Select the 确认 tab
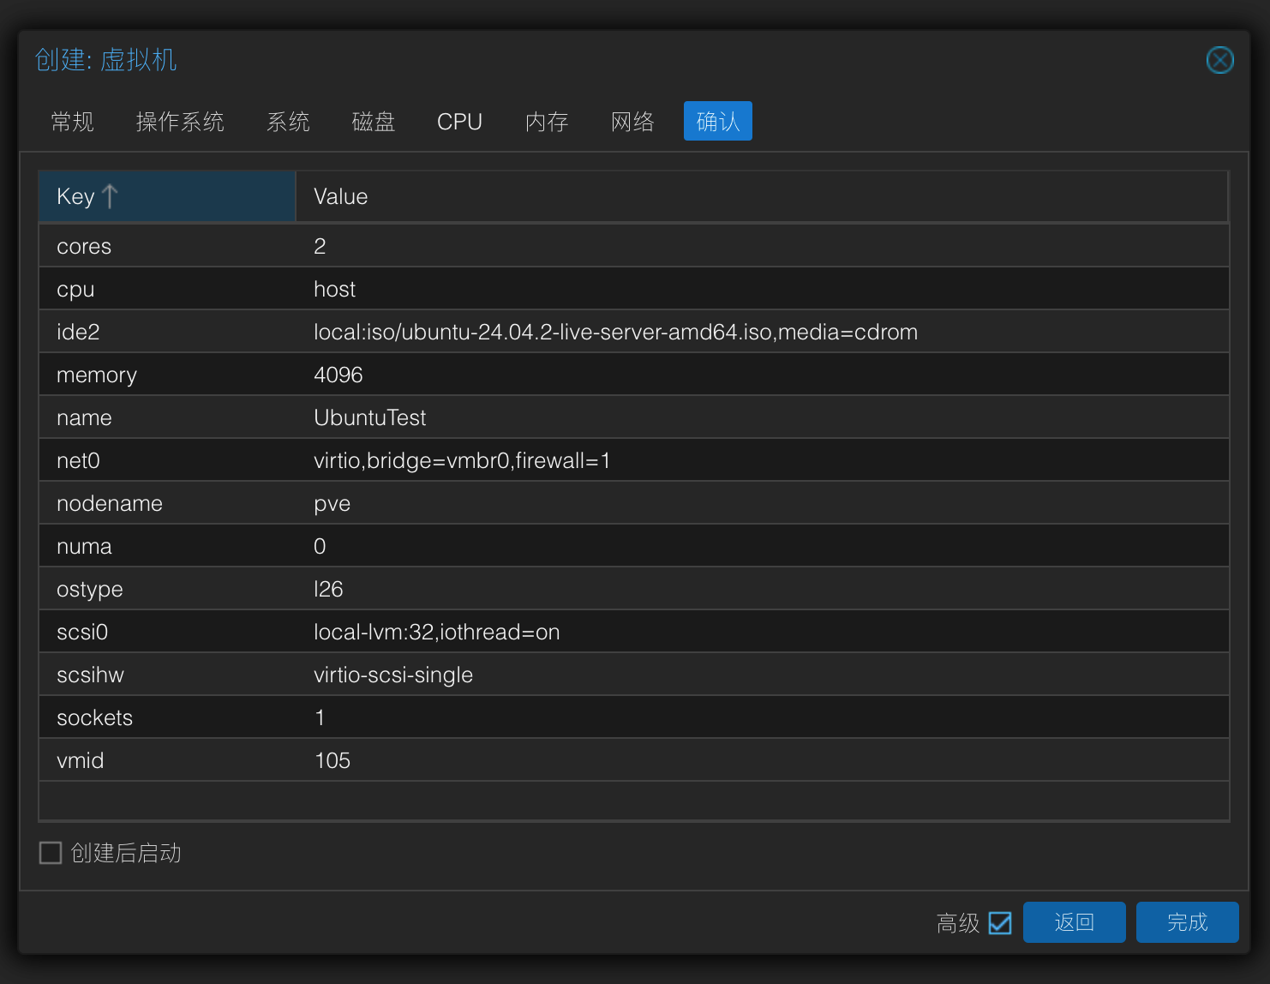 click(x=717, y=122)
